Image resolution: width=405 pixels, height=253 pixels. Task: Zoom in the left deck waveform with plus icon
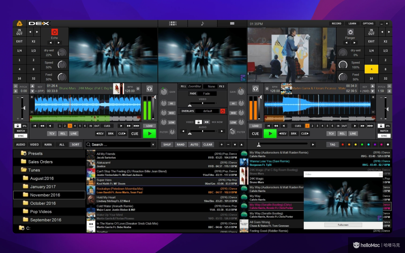(32, 97)
